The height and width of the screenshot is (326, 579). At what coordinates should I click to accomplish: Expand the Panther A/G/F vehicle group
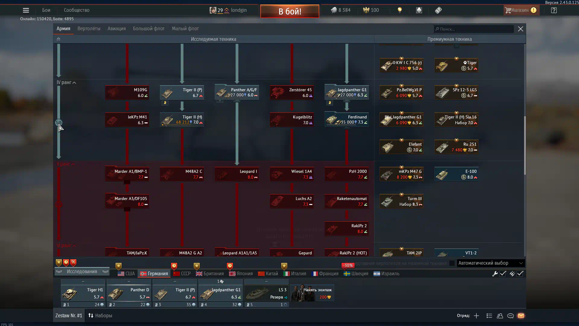tap(237, 100)
